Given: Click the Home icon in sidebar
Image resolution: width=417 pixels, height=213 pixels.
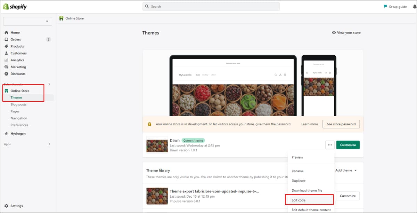Looking at the screenshot, I should [6, 33].
